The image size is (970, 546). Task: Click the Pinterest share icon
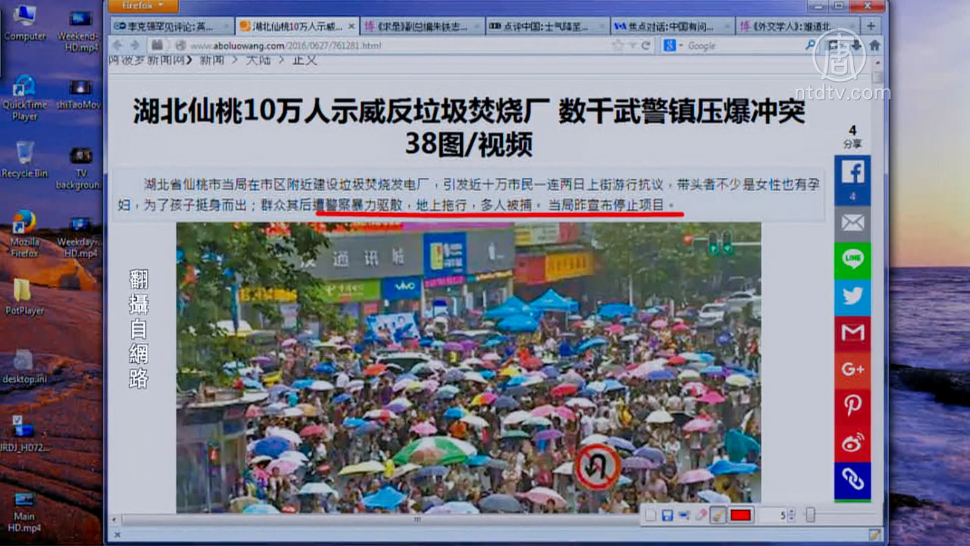[852, 405]
